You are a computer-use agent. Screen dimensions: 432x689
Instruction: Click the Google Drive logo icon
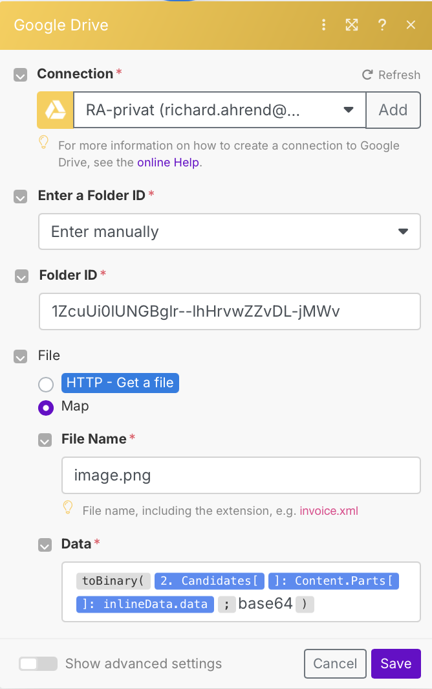[x=55, y=110]
